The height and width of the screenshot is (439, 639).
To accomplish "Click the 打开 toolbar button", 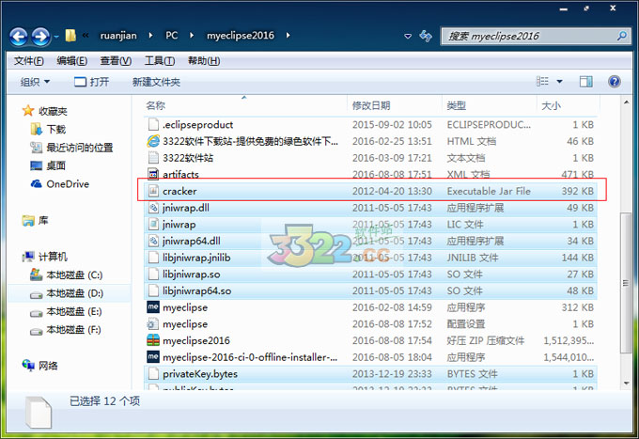I will (x=92, y=82).
